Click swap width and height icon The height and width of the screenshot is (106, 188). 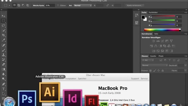(x=108, y=5)
